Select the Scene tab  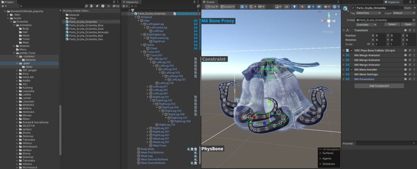coord(210,2)
